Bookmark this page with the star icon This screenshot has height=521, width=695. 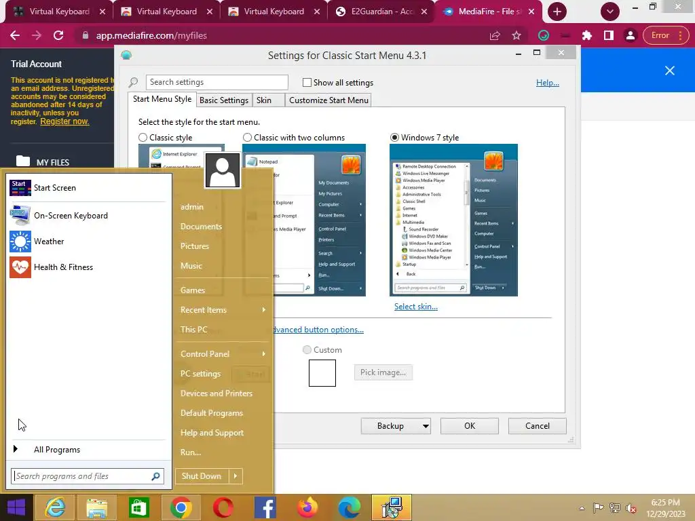pyautogui.click(x=516, y=35)
